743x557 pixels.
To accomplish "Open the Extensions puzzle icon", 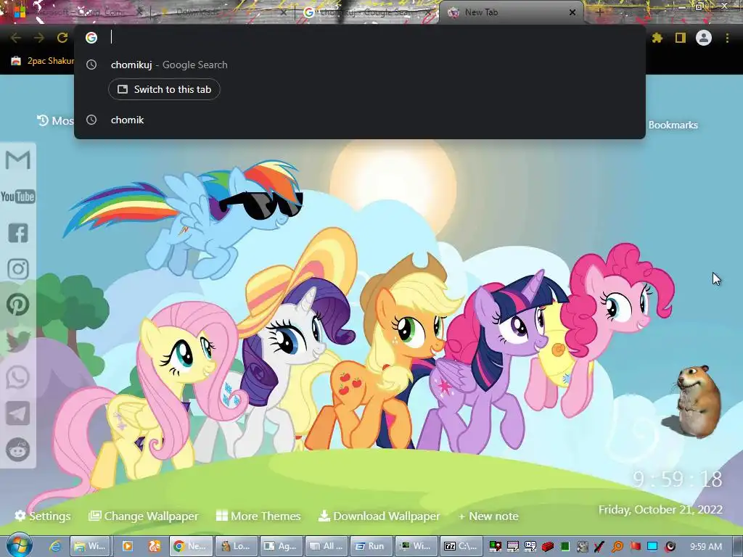I will pos(657,38).
